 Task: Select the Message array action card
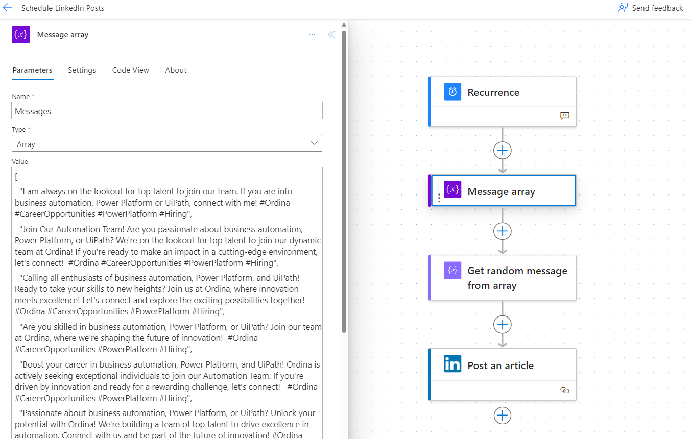click(503, 190)
